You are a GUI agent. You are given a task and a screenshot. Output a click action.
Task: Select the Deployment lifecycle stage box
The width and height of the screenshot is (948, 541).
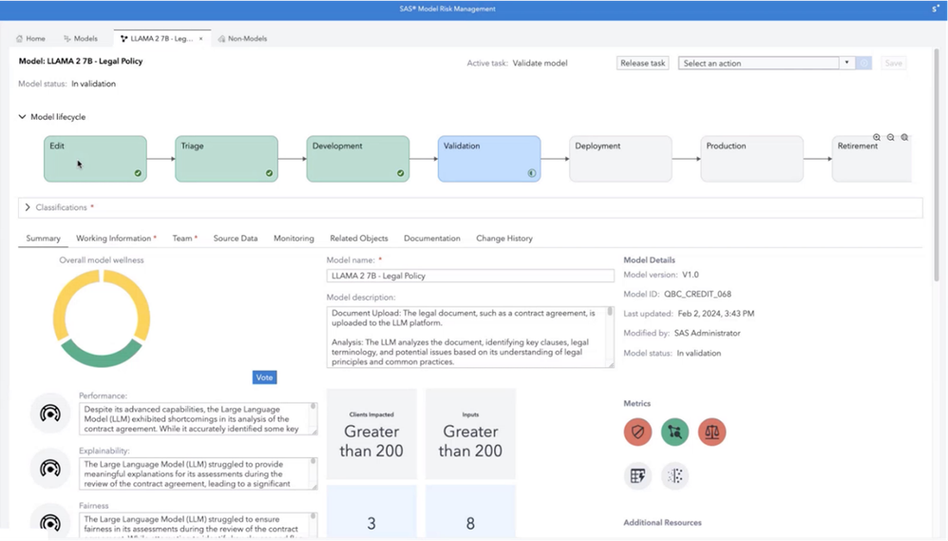tap(620, 159)
